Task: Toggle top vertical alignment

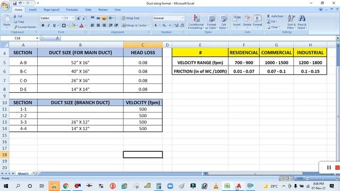Action: click(92, 18)
